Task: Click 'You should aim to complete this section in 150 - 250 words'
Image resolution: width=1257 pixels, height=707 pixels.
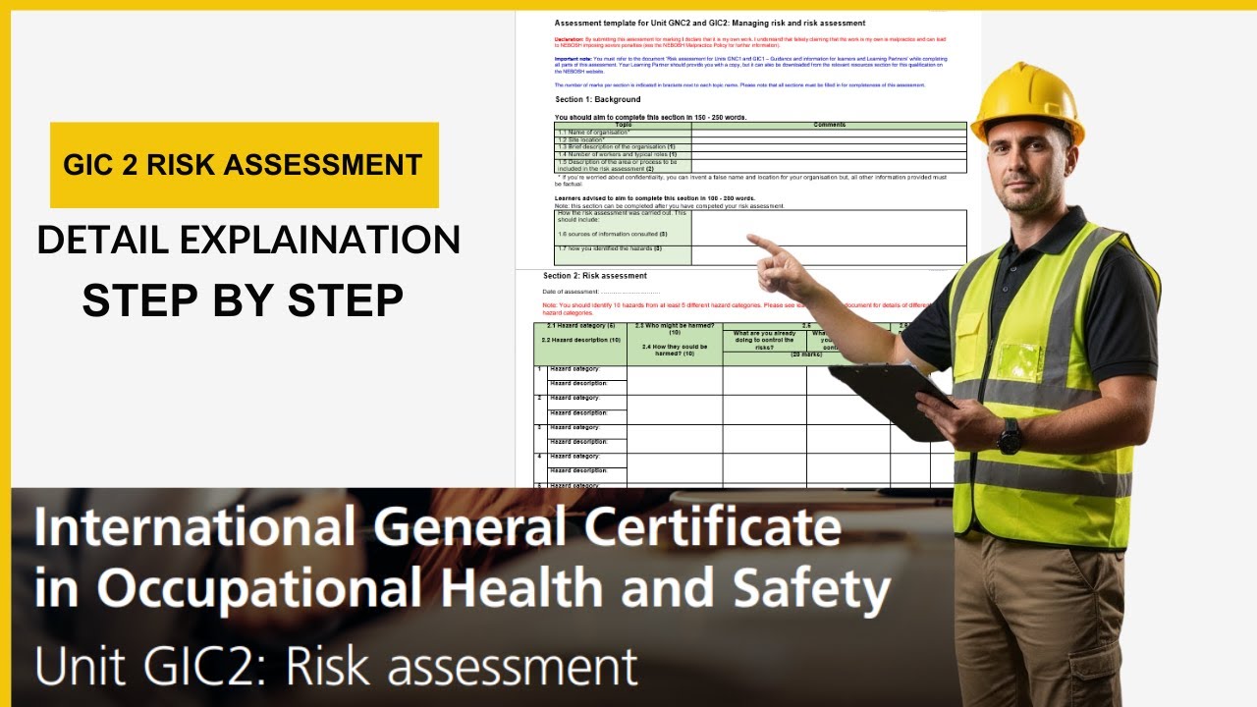Action: 650,117
